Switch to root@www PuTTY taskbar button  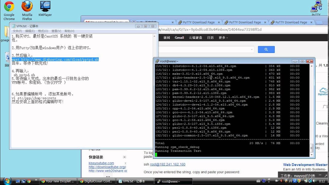point(173,181)
